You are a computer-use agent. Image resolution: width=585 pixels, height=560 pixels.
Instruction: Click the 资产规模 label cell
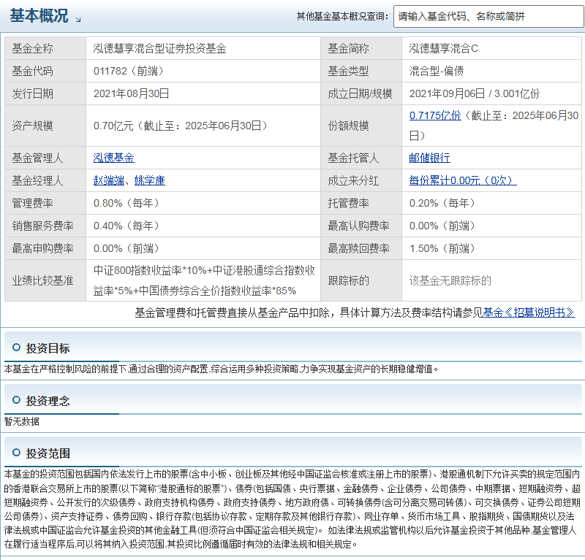click(45, 126)
